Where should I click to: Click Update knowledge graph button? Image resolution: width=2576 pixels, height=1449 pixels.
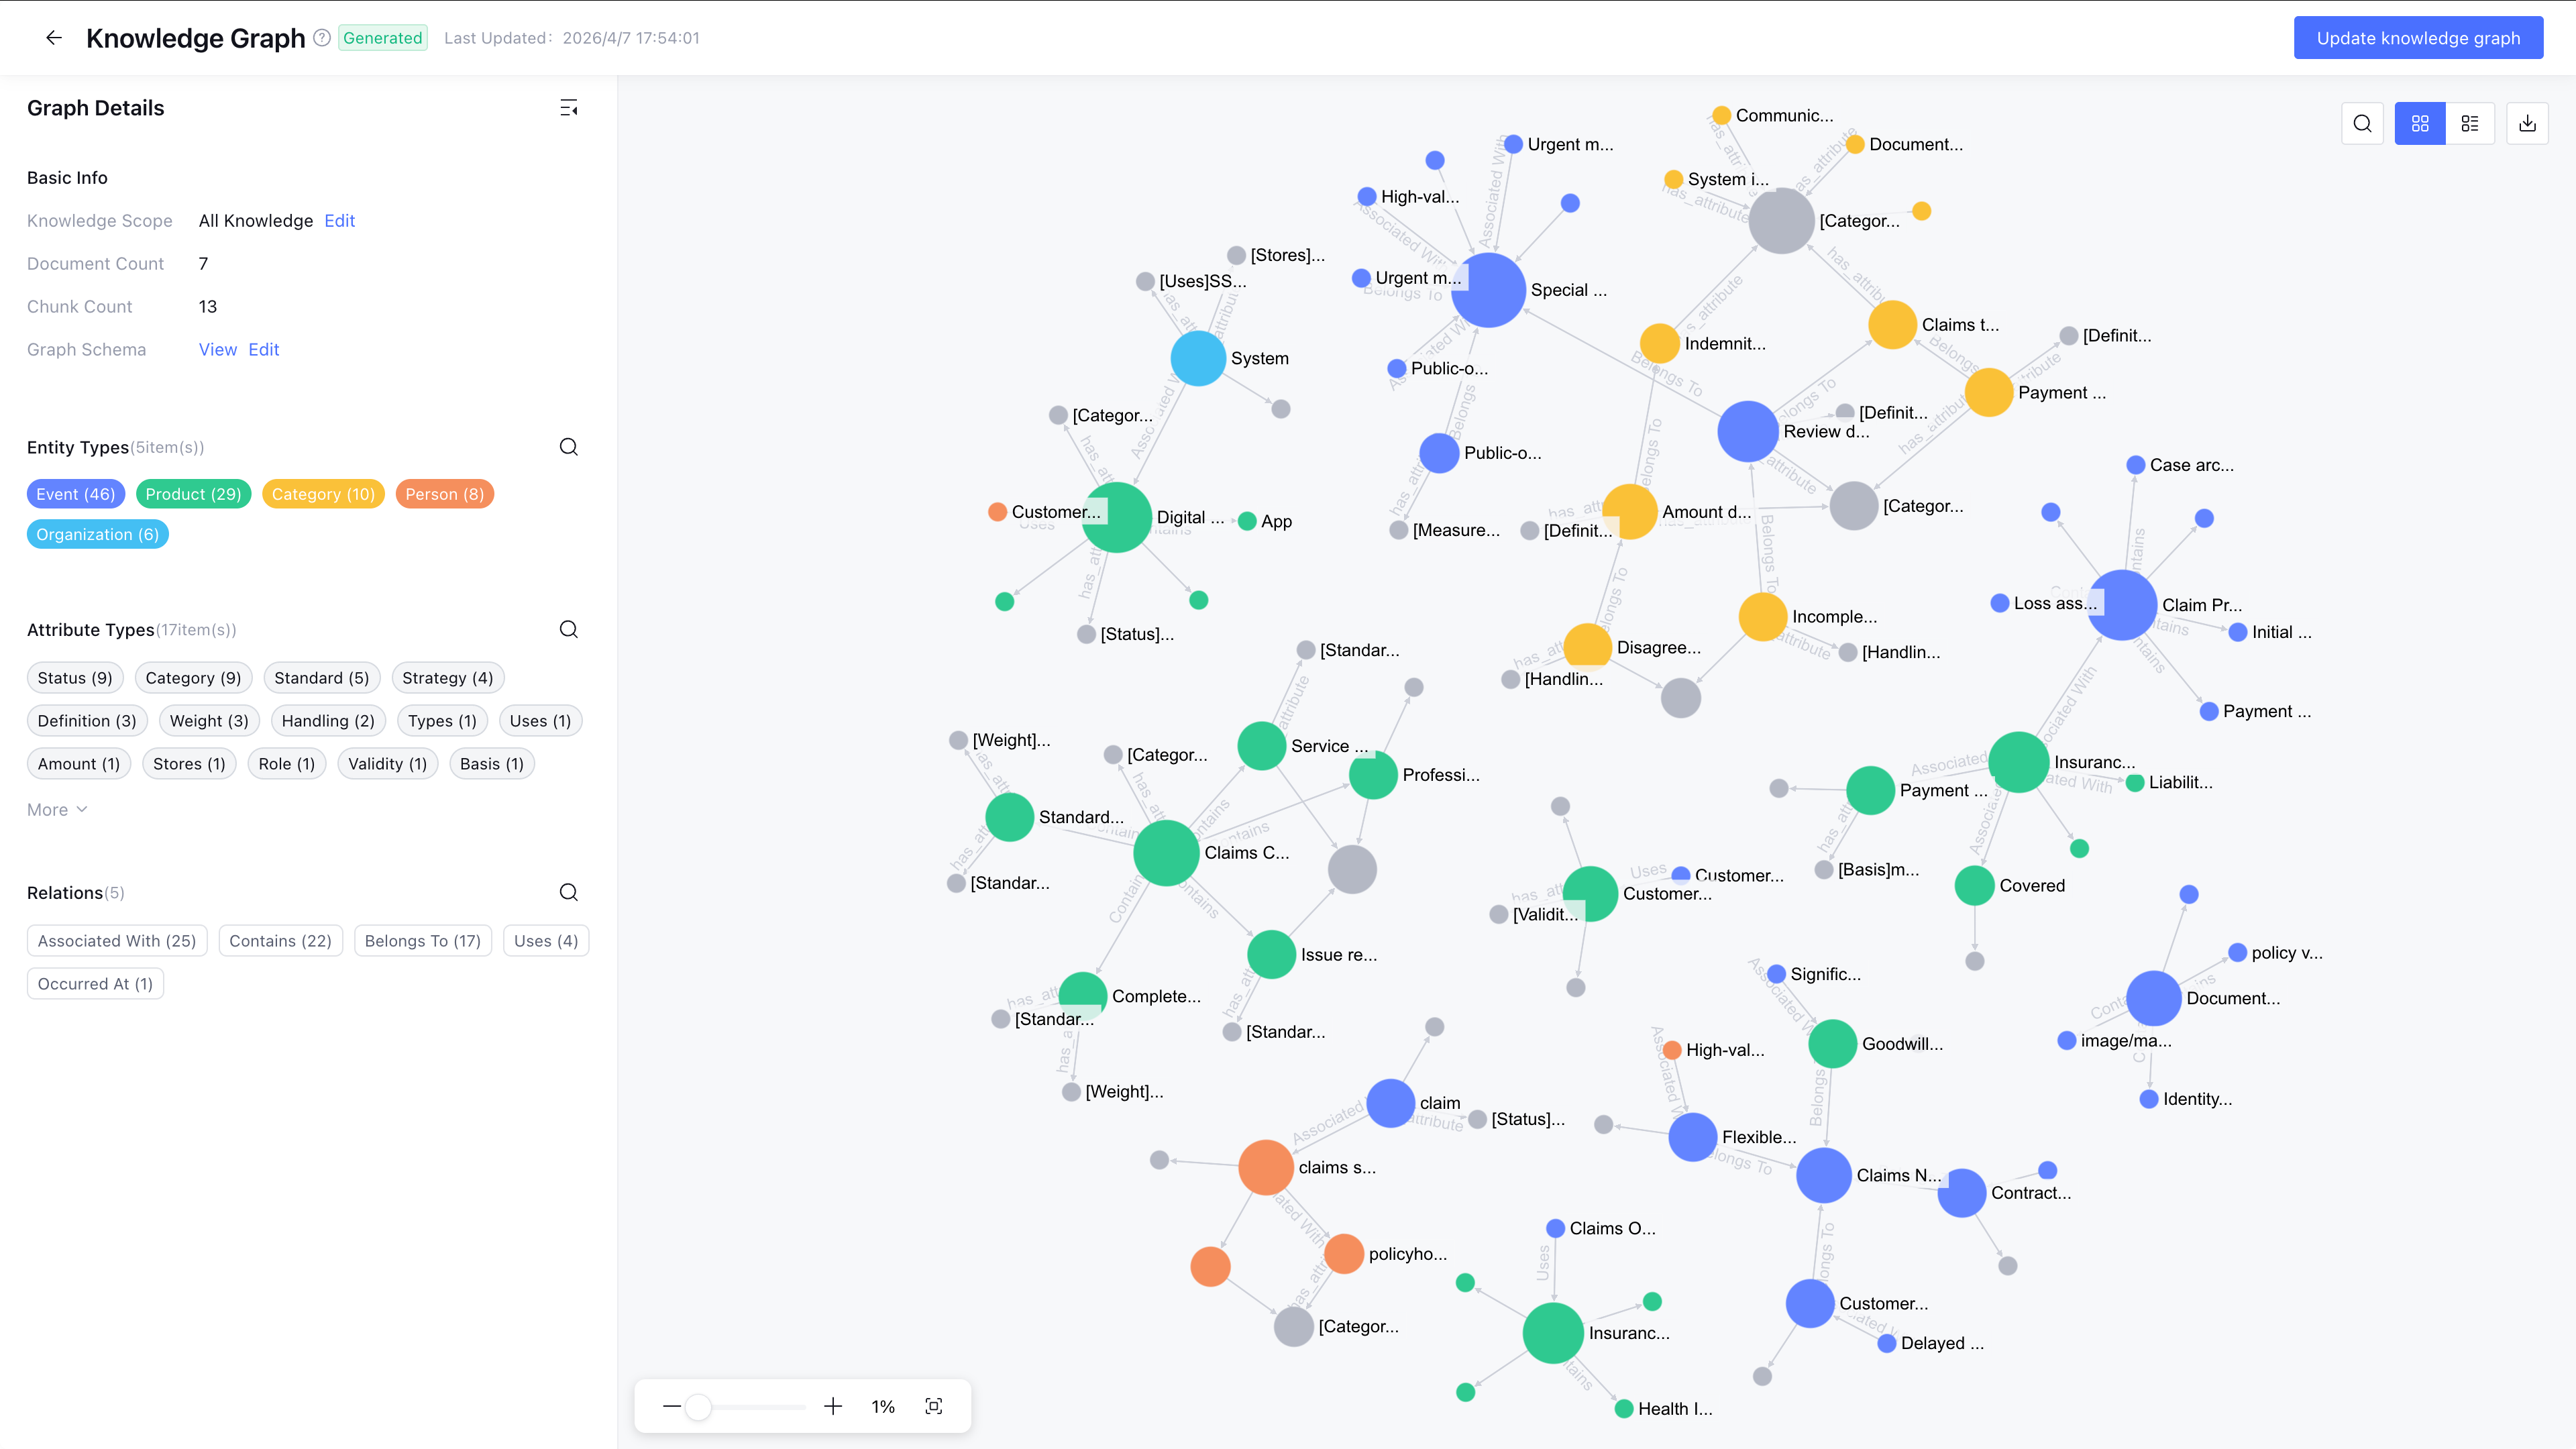coord(2418,38)
